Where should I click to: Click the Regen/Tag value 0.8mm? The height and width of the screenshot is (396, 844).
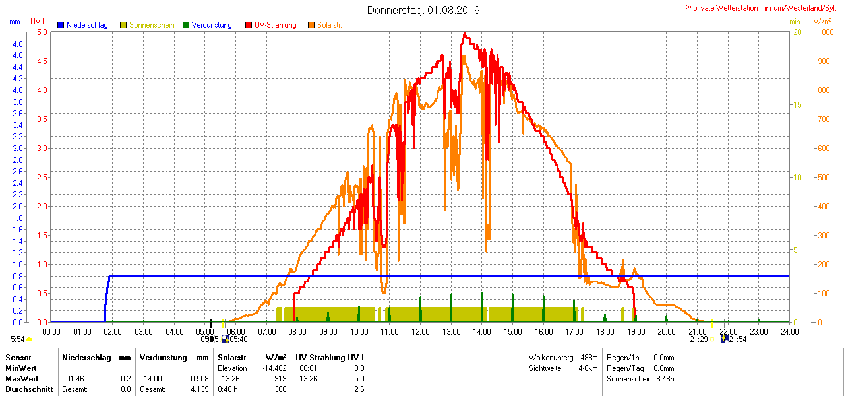click(664, 368)
